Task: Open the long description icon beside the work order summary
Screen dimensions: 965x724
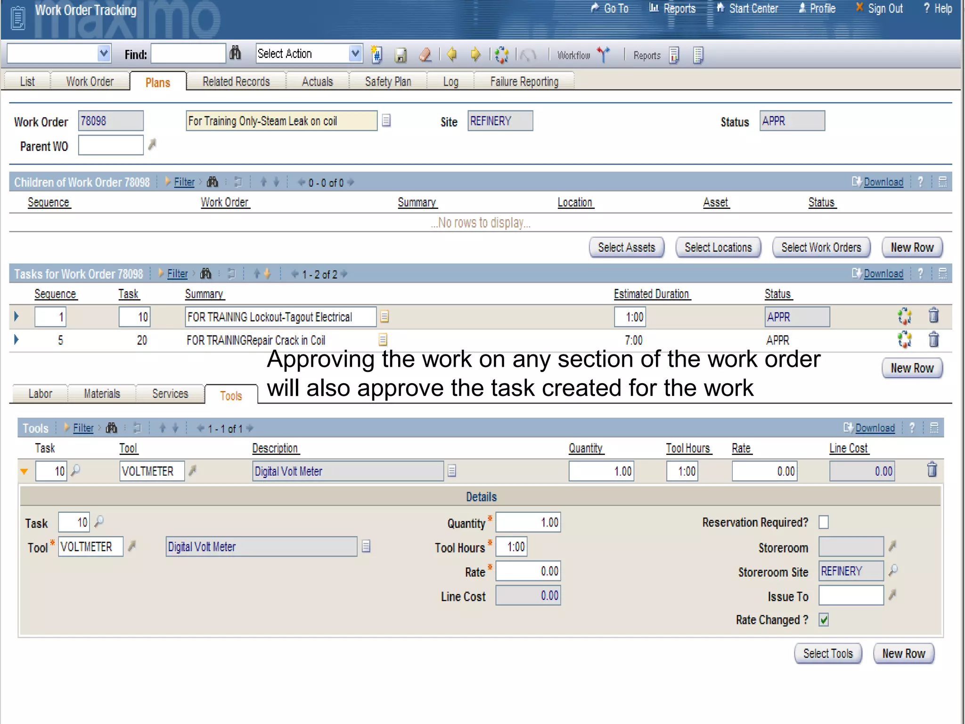Action: pyautogui.click(x=386, y=121)
